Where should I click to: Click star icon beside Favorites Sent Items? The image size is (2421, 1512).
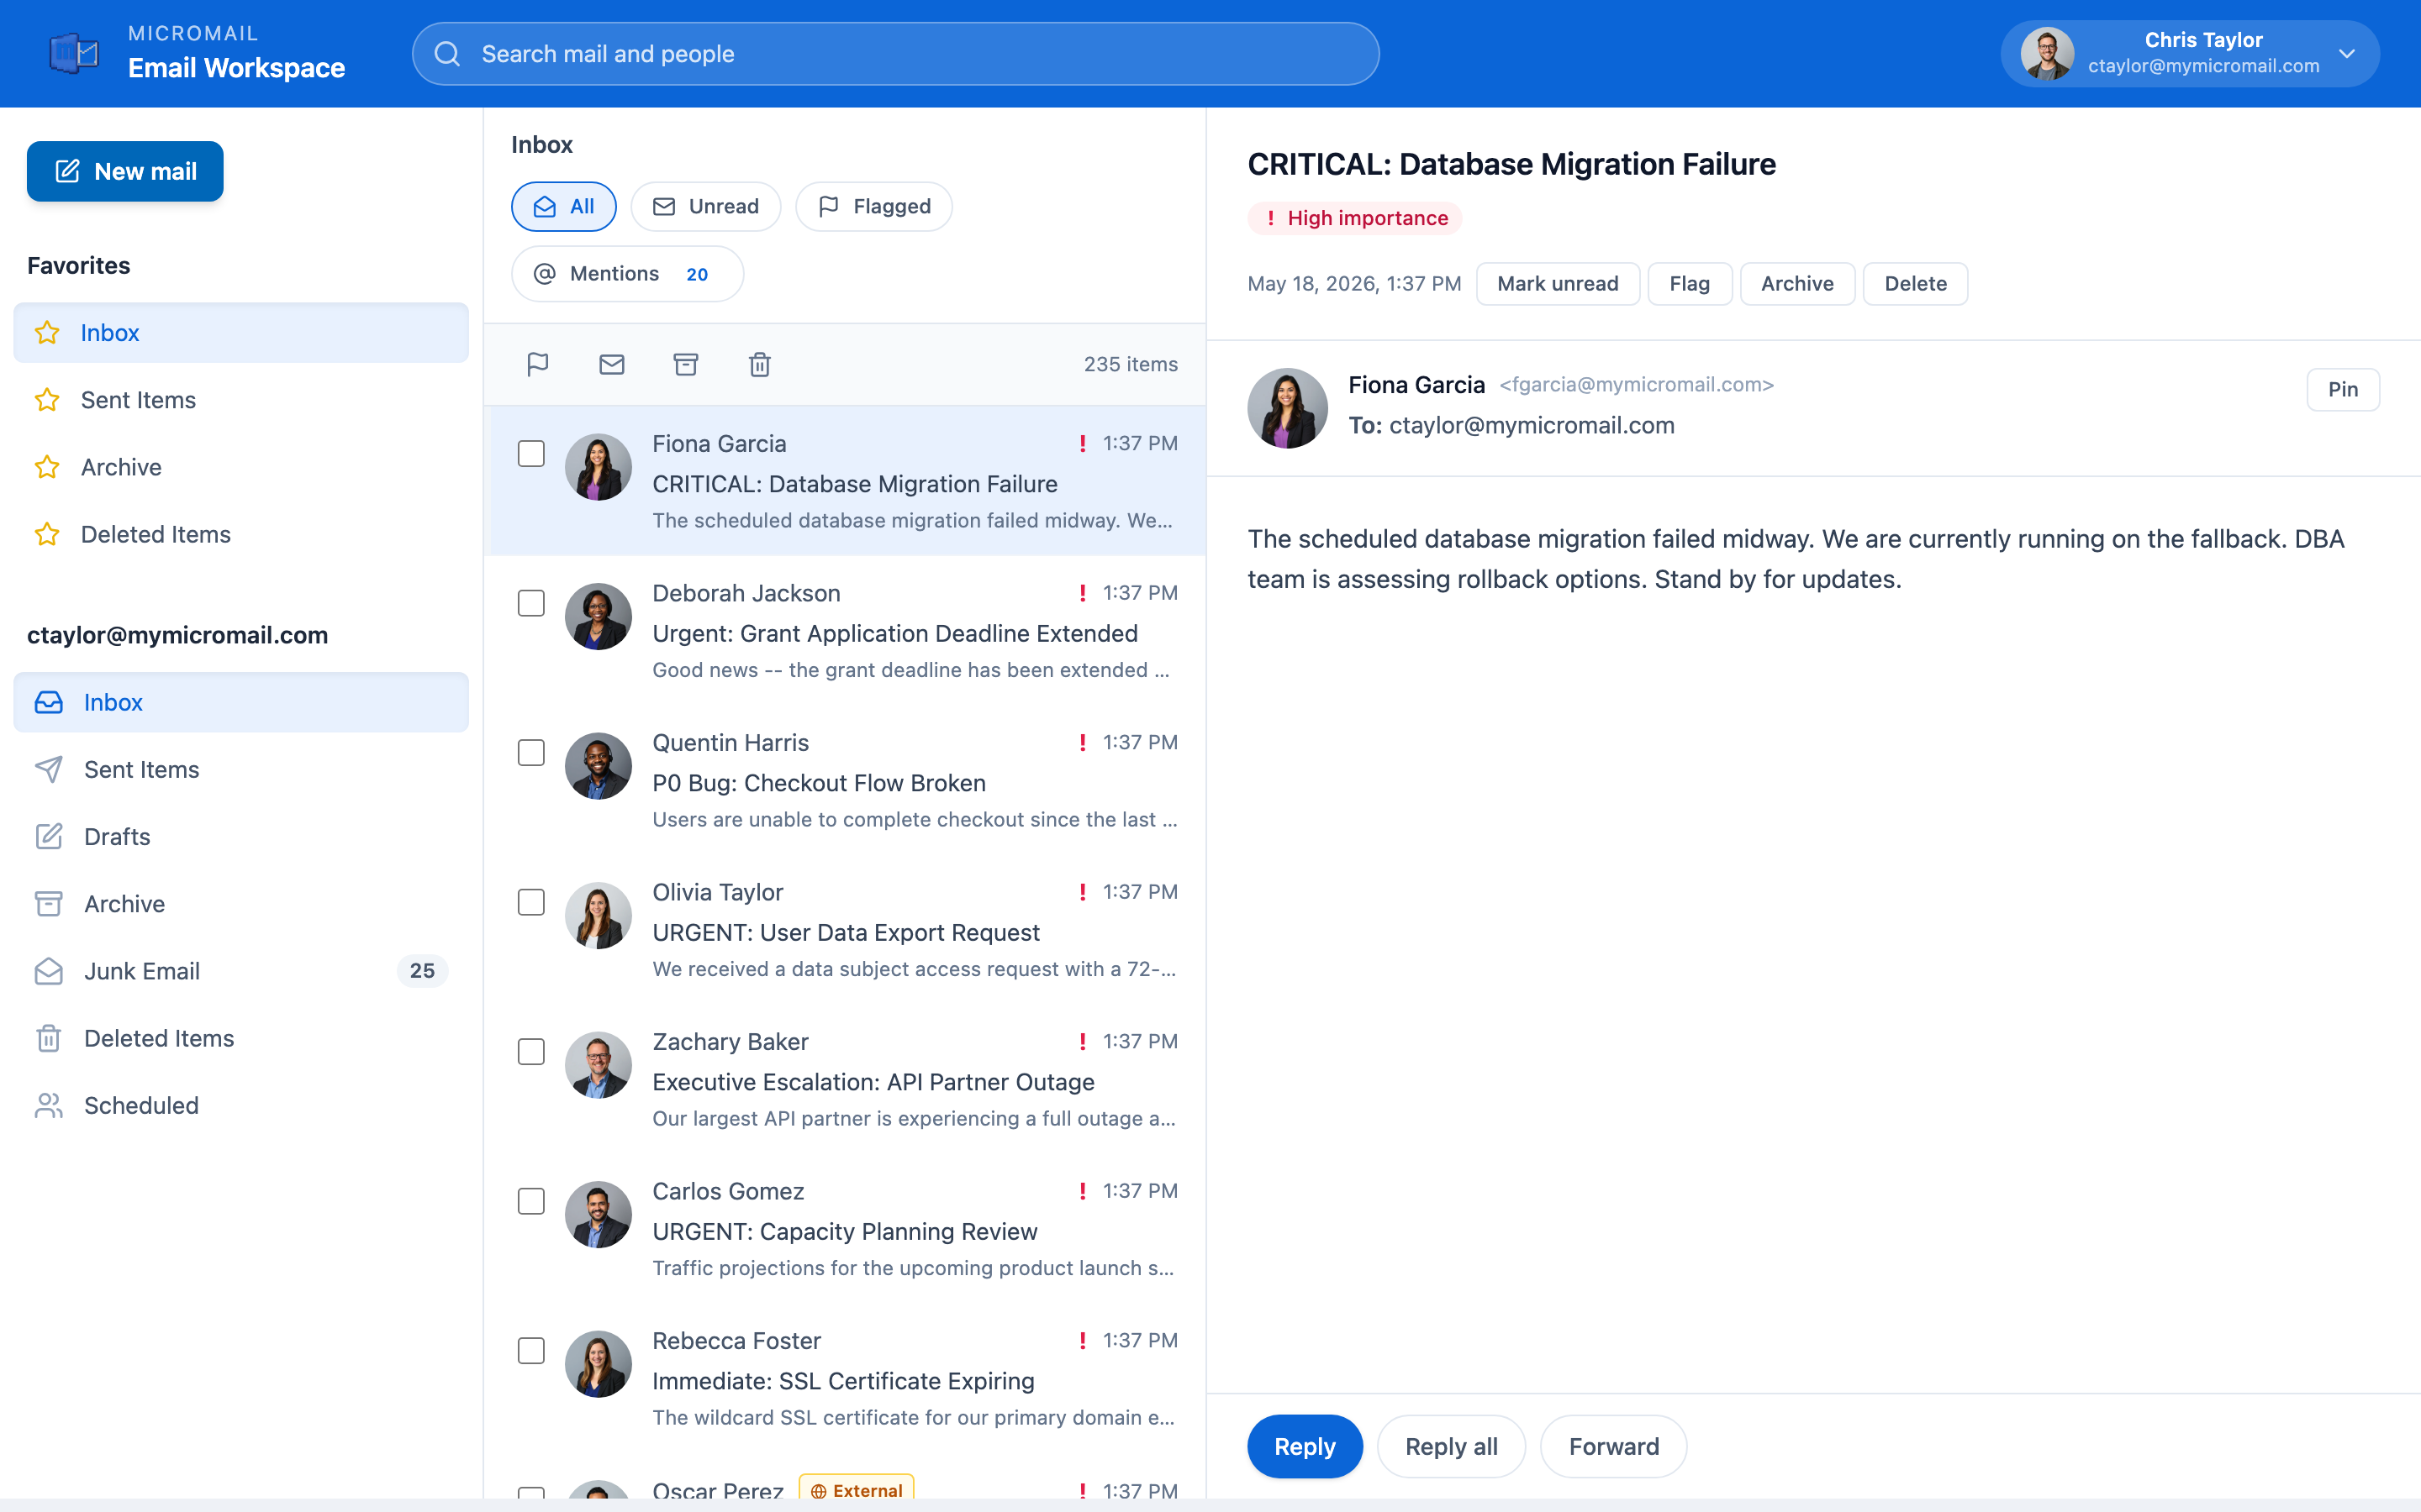47,400
